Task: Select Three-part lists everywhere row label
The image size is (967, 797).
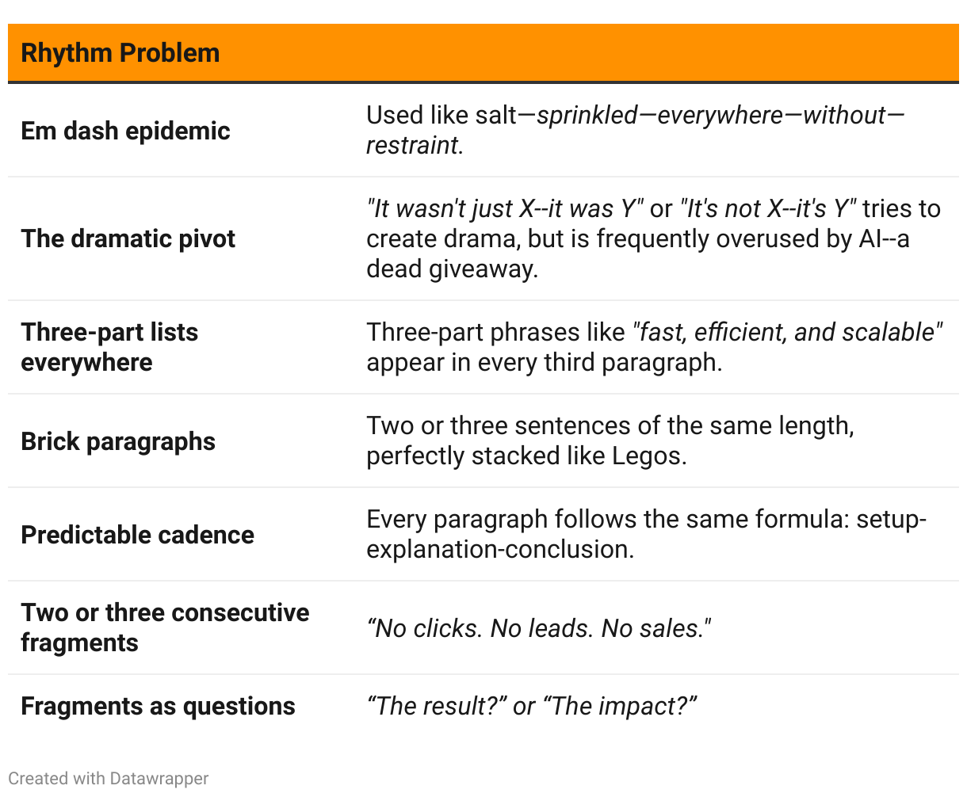Action: point(109,347)
